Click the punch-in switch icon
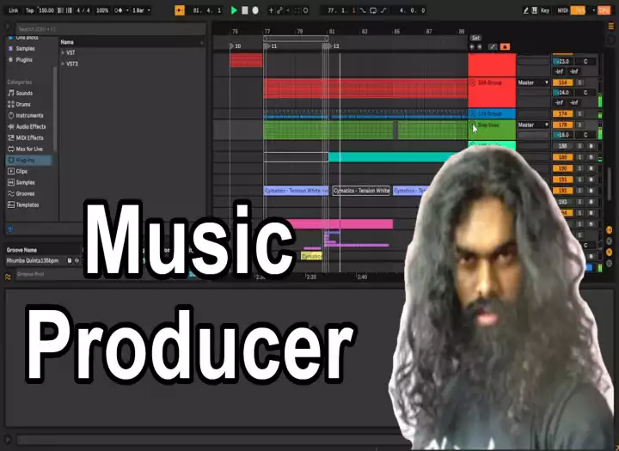619x451 pixels. tap(363, 10)
